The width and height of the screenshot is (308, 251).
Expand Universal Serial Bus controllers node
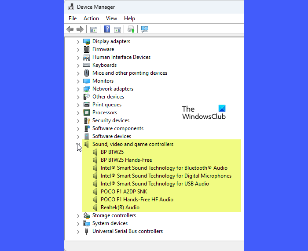(x=78, y=232)
